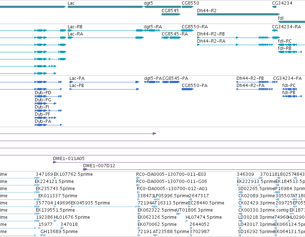The height and width of the screenshot is (237, 305).
Task: Select the AT16313.5prime EST label
Action: 170,203
